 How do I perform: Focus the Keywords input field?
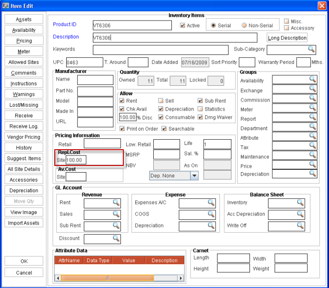coord(160,50)
